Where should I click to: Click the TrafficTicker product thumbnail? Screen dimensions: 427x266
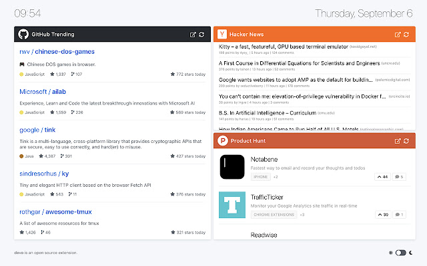coord(233,204)
